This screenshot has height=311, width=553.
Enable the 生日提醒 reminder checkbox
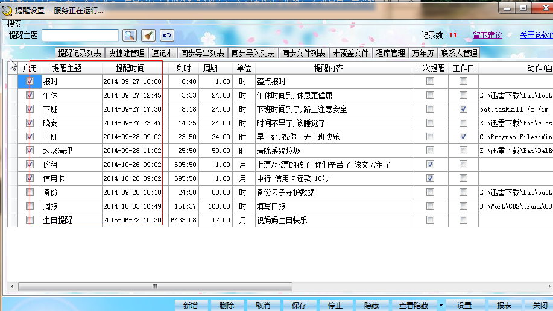[30, 219]
